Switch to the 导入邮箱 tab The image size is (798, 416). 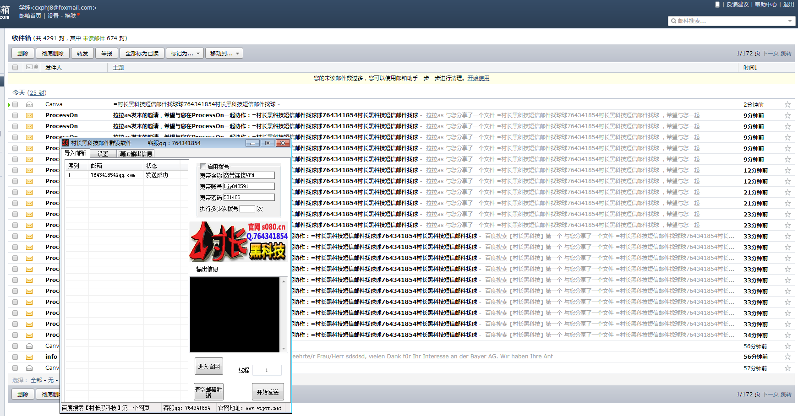[x=76, y=153]
